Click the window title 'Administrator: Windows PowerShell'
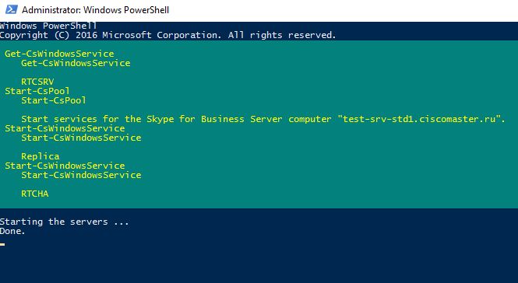 click(x=96, y=10)
